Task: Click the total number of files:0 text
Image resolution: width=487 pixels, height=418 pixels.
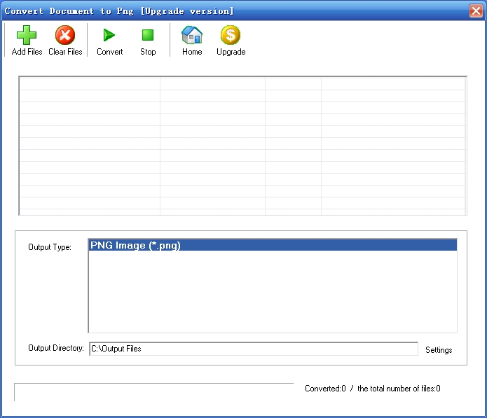Action: click(x=399, y=389)
